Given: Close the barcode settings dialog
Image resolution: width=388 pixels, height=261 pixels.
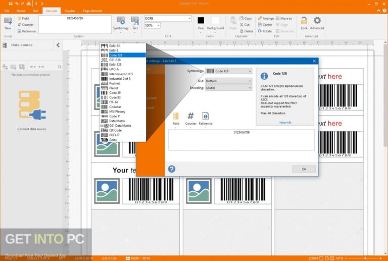Looking at the screenshot, I should point(314,61).
